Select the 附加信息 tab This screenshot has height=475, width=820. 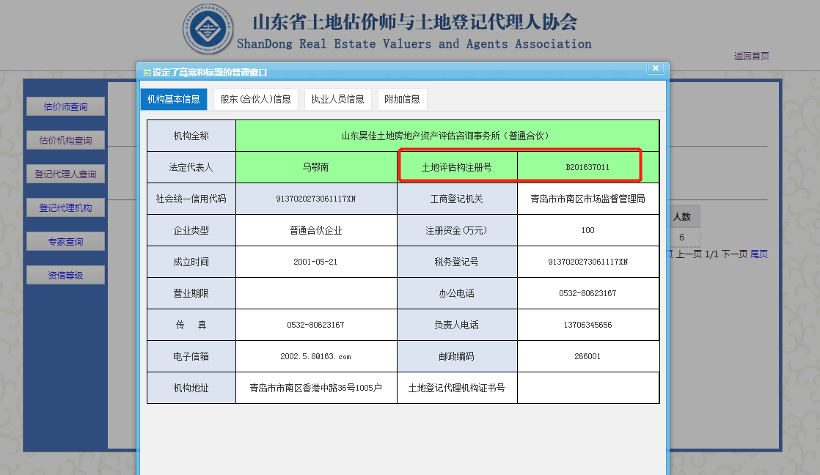click(402, 100)
